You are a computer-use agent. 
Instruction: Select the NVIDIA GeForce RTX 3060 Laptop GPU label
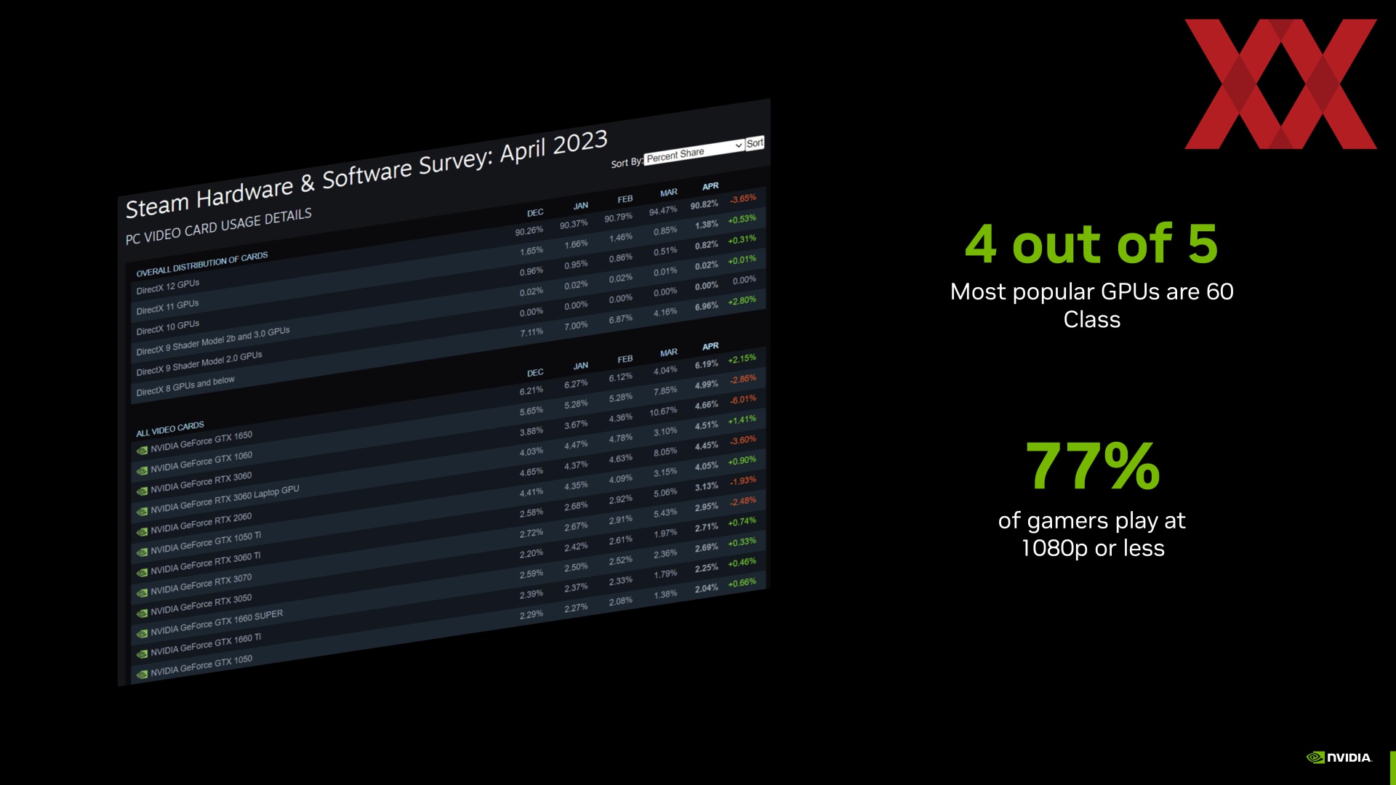225,499
